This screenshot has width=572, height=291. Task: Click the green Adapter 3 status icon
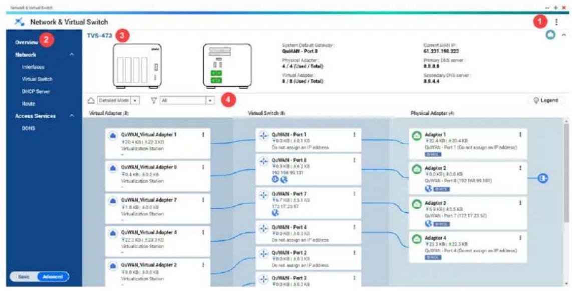tap(416, 204)
